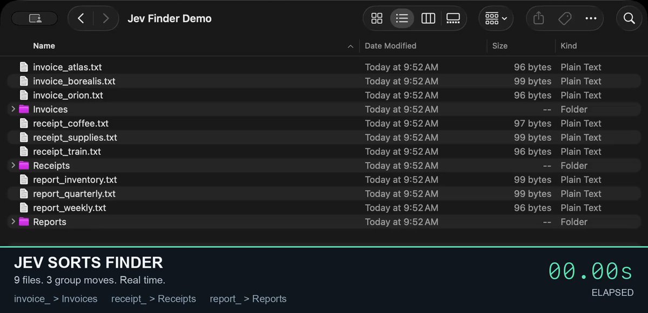Open the group-by options dropdown
Viewport: 648px width, 313px height.
pos(496,18)
